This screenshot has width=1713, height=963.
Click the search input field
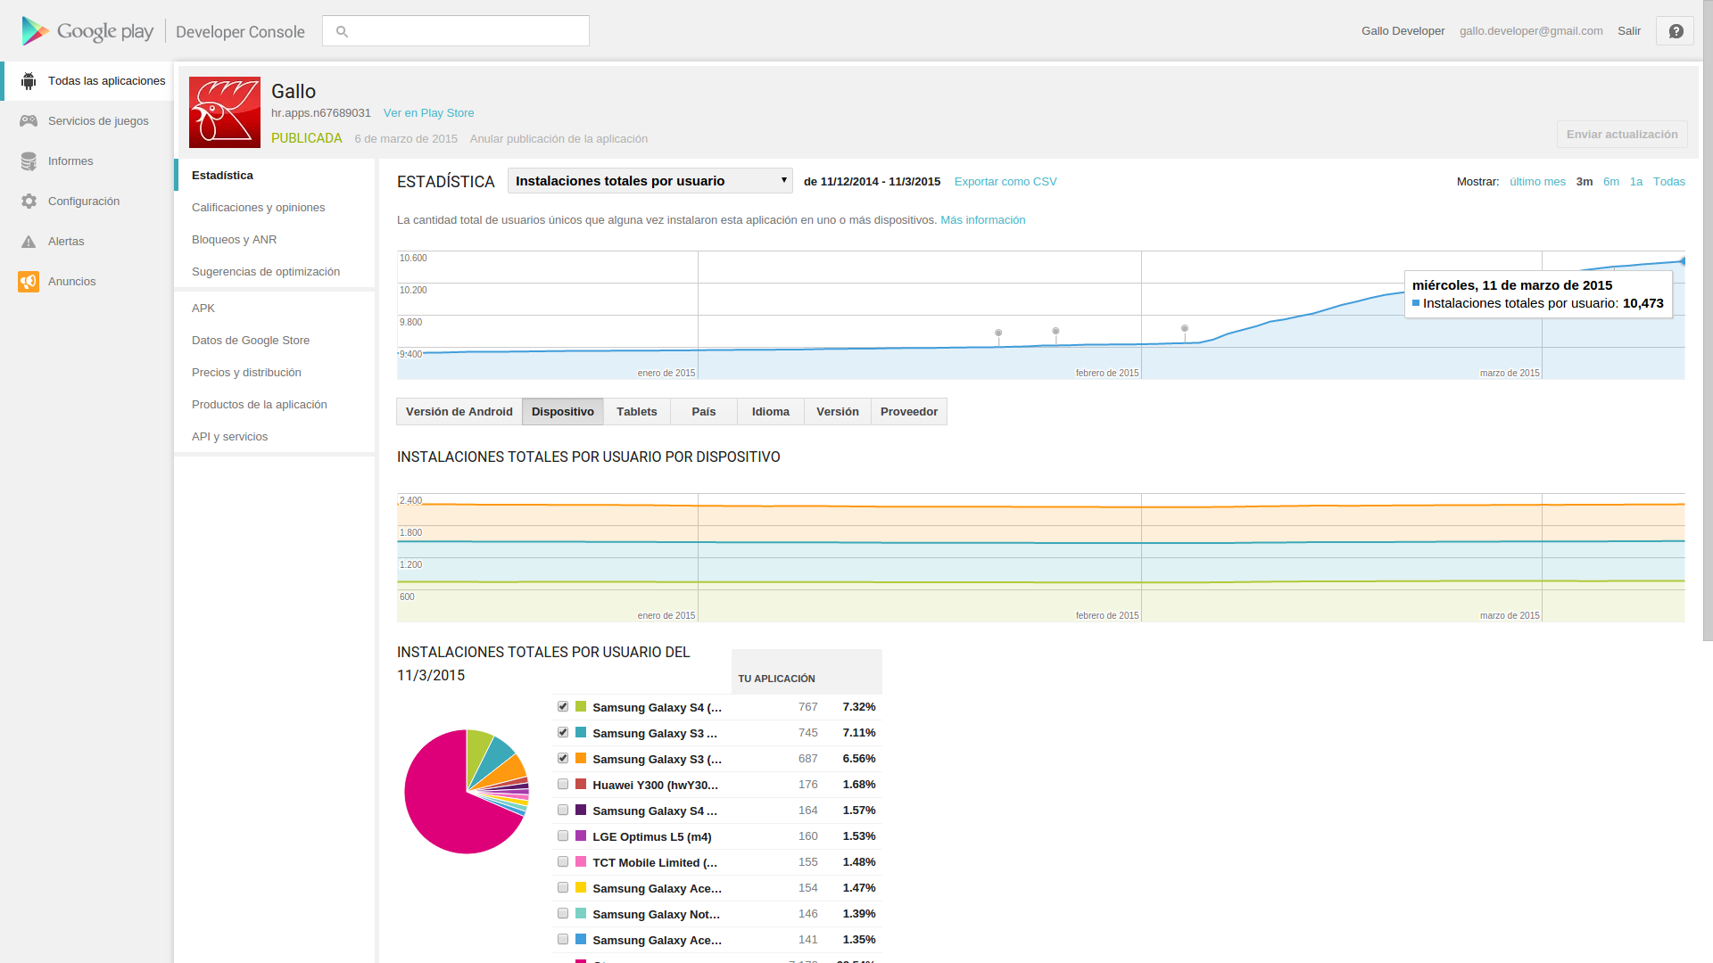pos(466,31)
